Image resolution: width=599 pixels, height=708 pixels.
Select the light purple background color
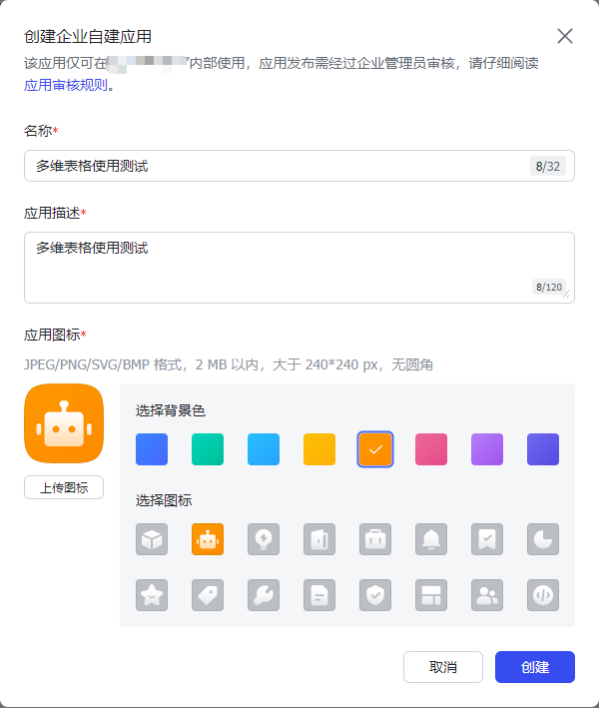click(x=487, y=449)
